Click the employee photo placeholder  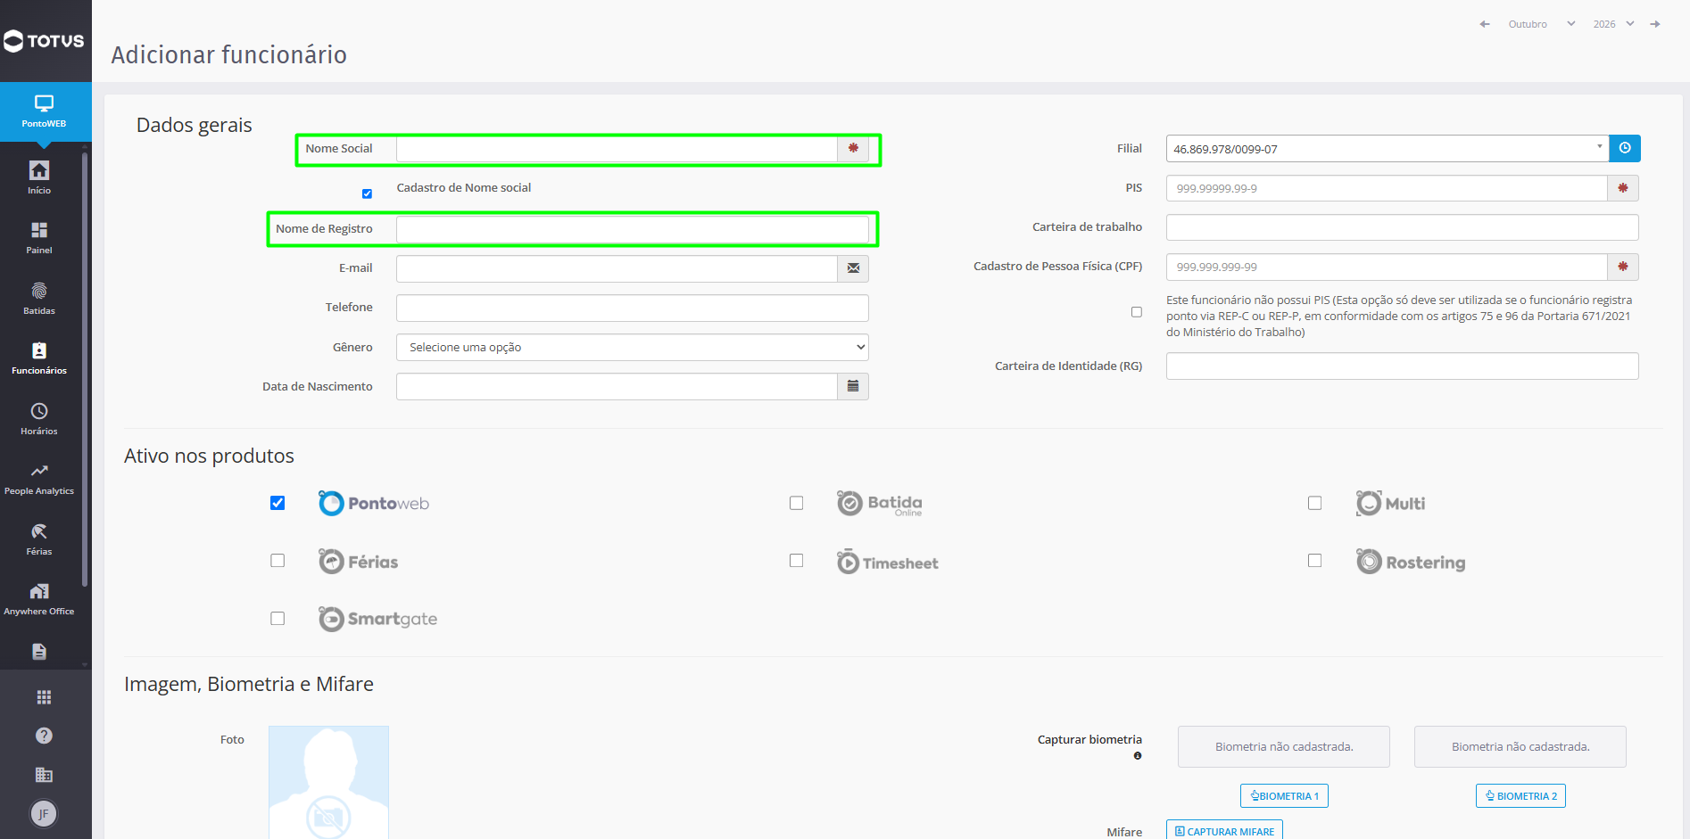pyautogui.click(x=328, y=782)
